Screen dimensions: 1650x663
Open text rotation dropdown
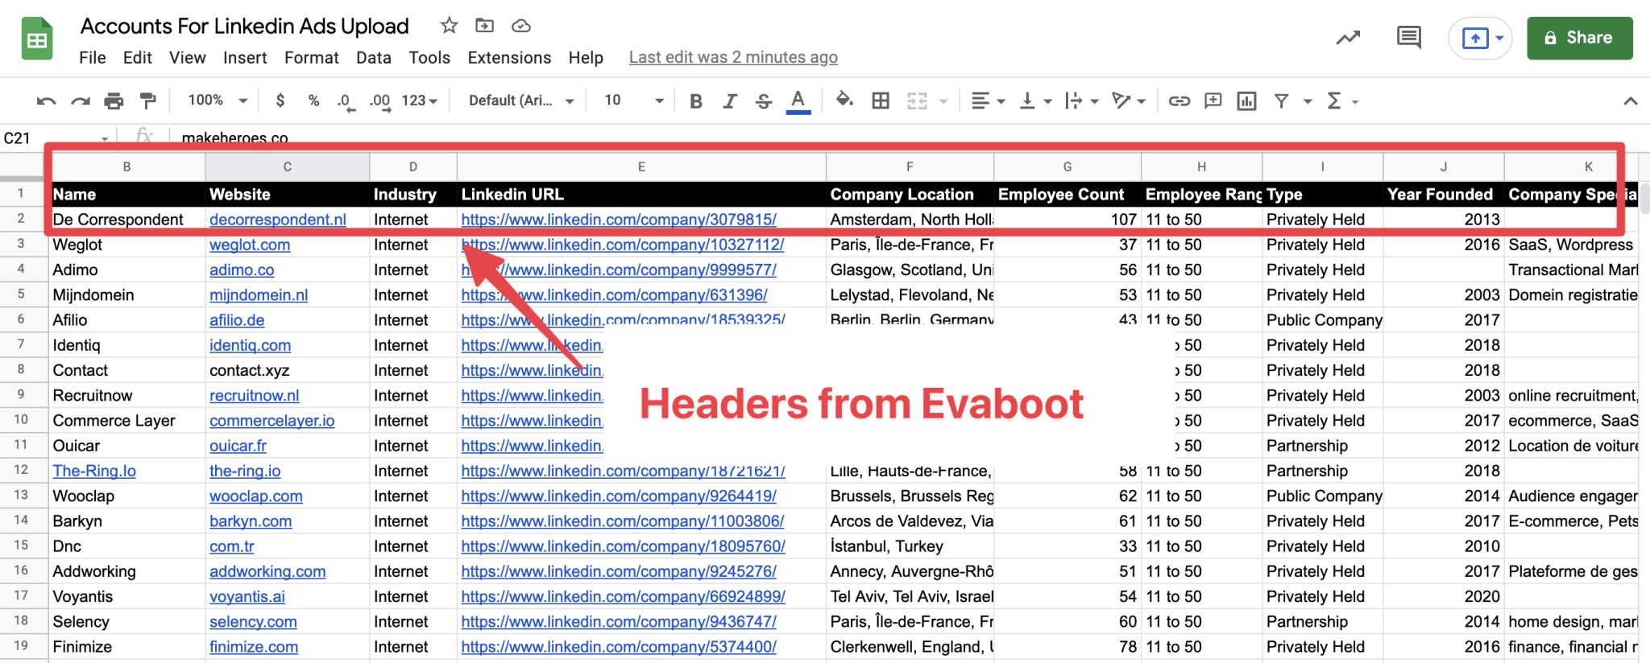coord(1128,101)
